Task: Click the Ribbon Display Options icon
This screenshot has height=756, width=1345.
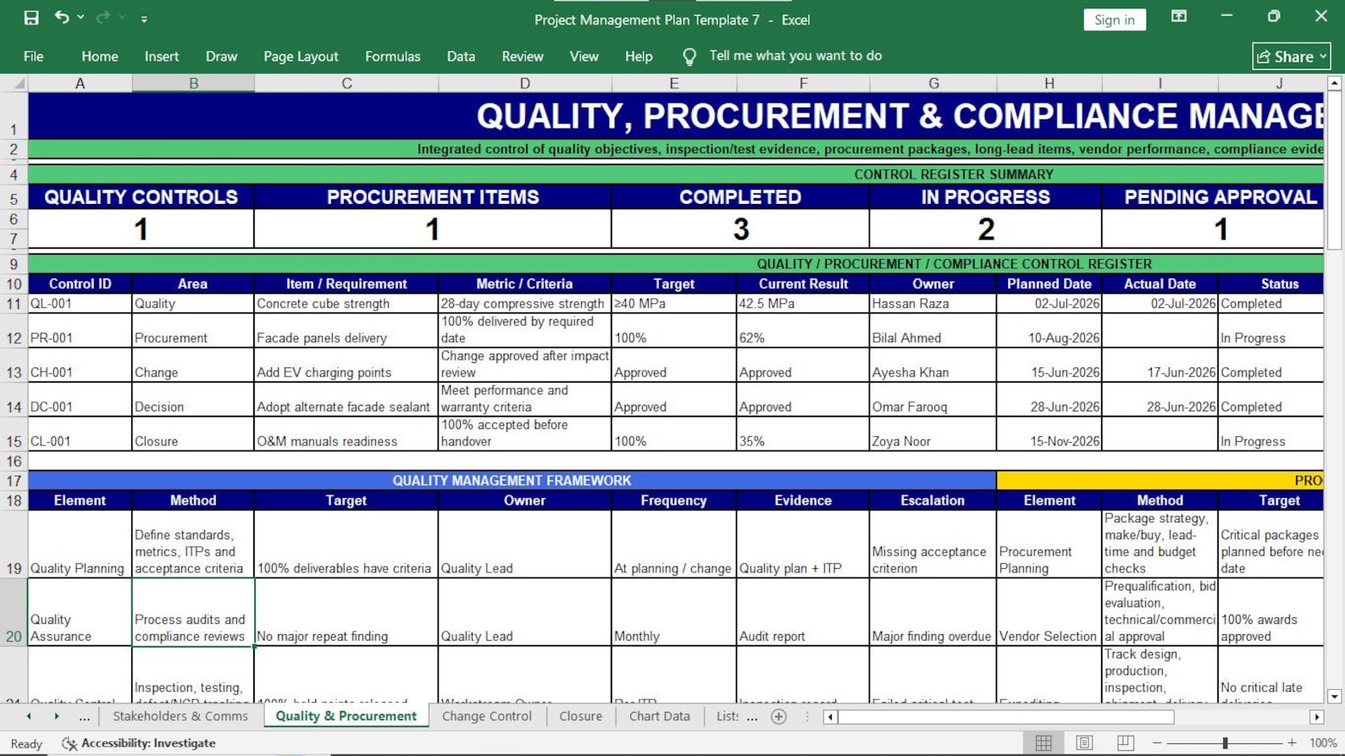Action: [x=1179, y=16]
